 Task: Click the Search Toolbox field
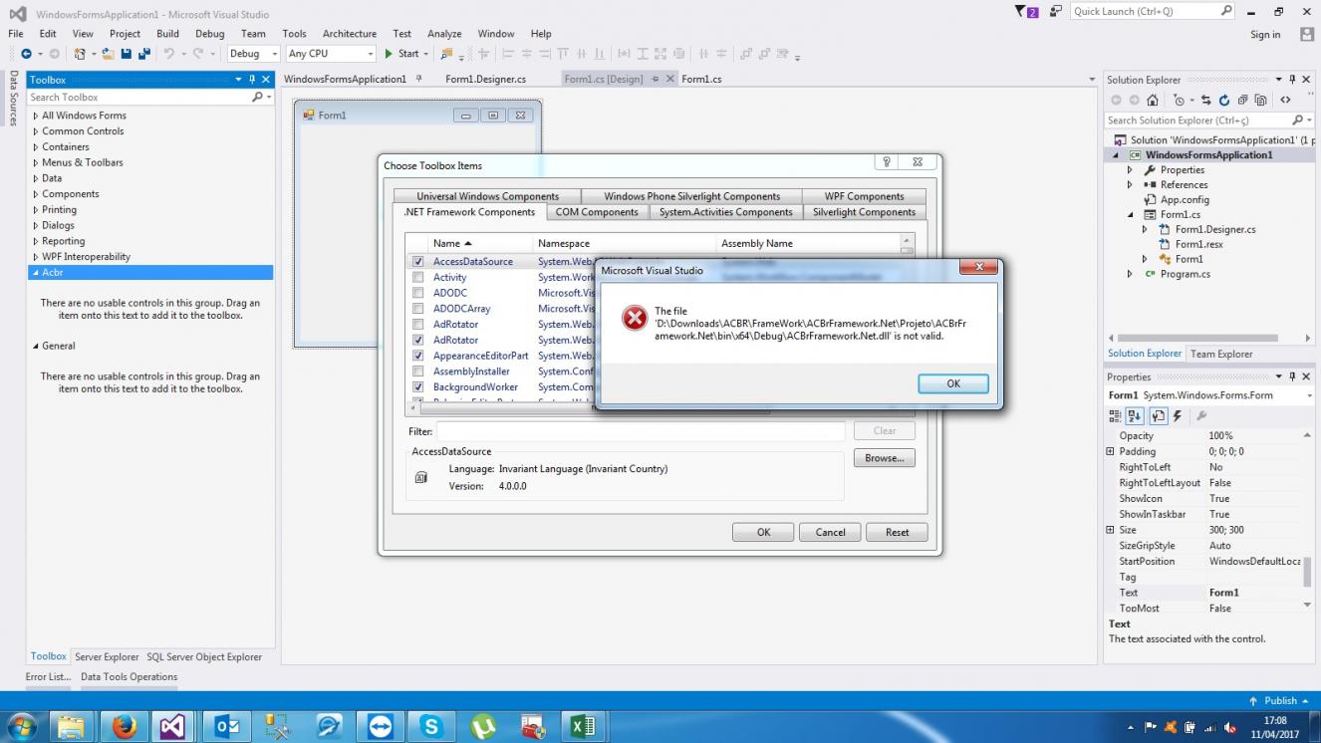click(x=149, y=97)
